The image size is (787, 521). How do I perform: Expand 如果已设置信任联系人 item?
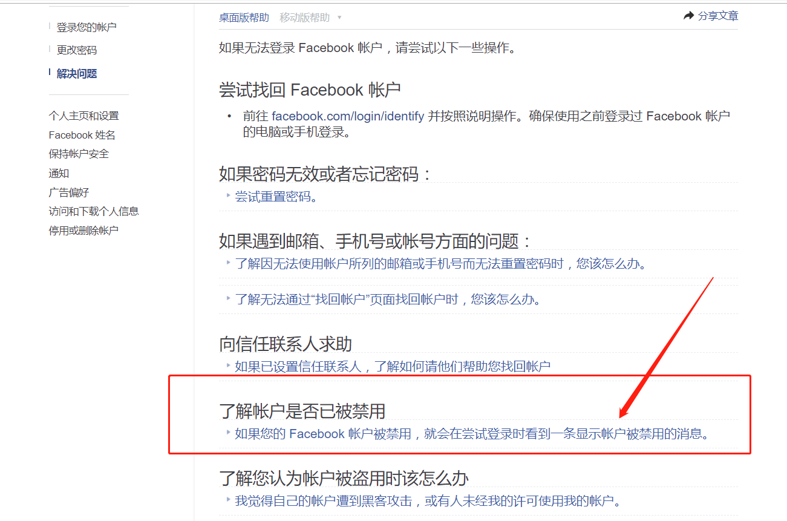point(393,366)
